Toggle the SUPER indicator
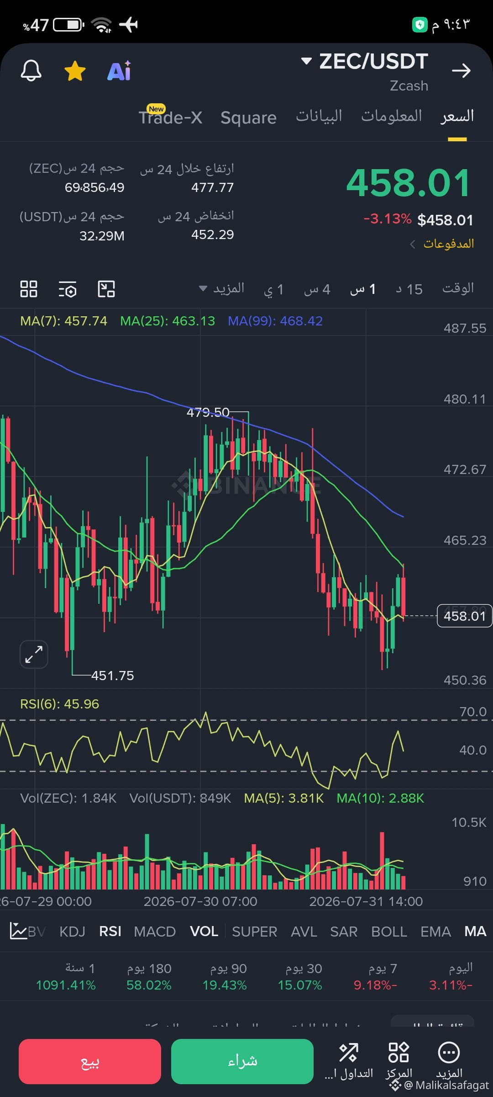 pyautogui.click(x=254, y=932)
